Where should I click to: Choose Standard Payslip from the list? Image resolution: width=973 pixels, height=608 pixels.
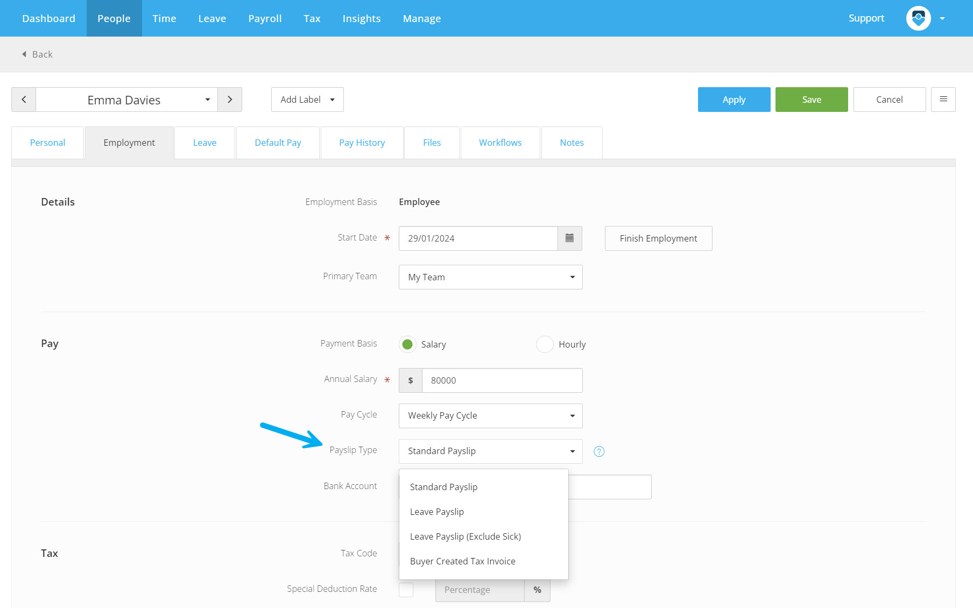click(483, 487)
